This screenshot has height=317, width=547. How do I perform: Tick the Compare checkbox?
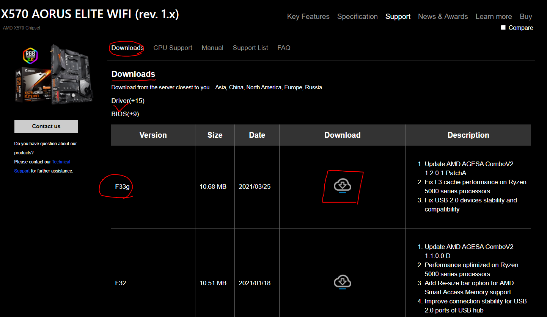pyautogui.click(x=503, y=28)
